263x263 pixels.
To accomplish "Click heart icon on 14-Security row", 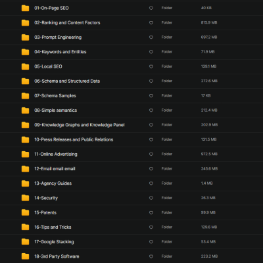I will click(x=151, y=198).
